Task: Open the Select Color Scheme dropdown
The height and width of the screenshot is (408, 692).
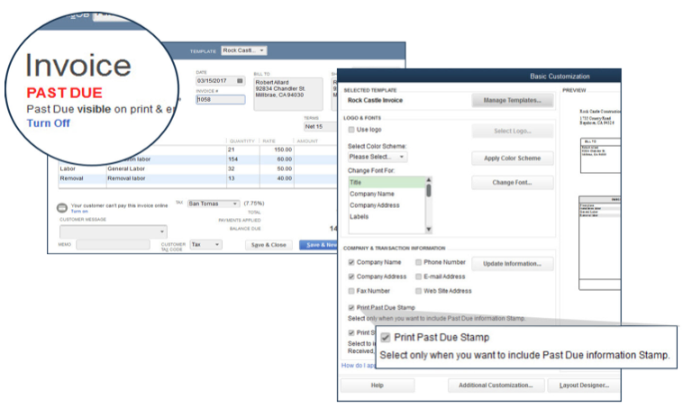Action: tap(378, 157)
